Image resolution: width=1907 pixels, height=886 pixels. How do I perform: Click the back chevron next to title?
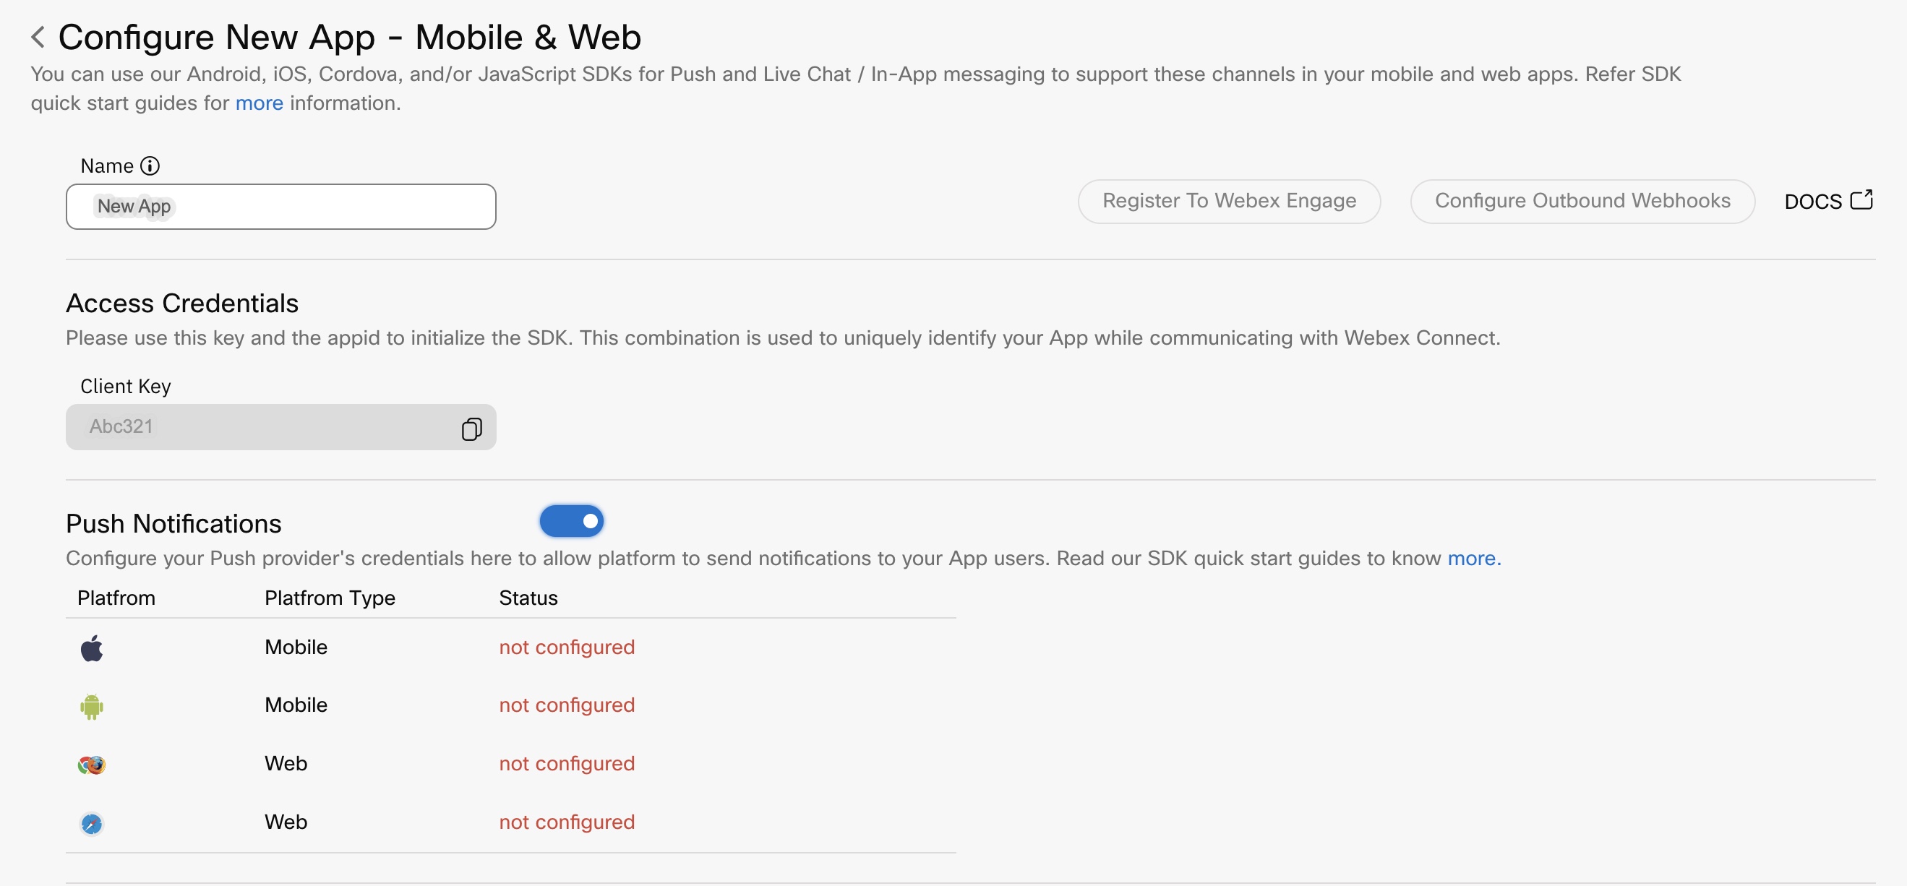click(x=38, y=37)
